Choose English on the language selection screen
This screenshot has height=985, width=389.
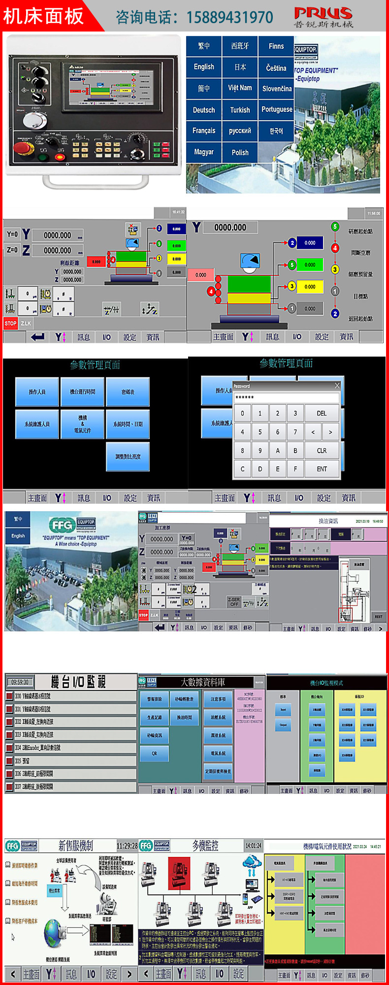[204, 66]
